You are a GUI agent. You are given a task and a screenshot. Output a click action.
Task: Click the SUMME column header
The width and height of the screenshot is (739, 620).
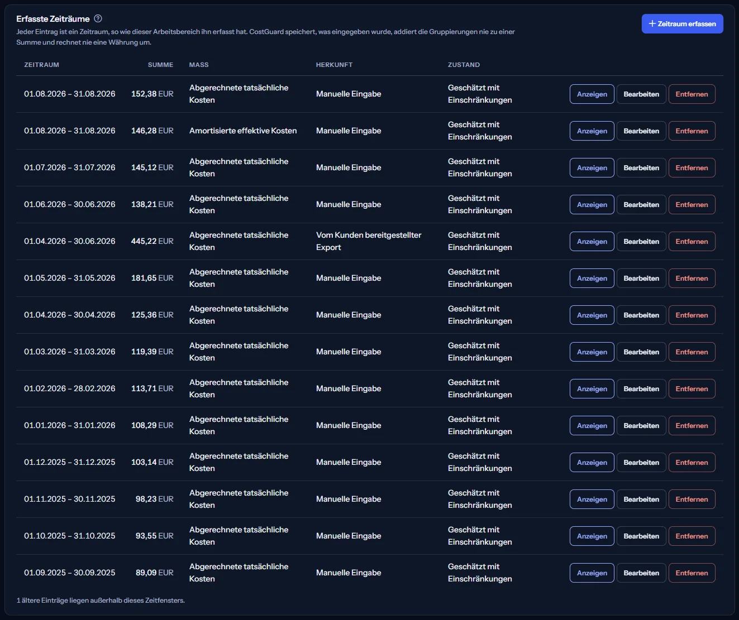160,65
